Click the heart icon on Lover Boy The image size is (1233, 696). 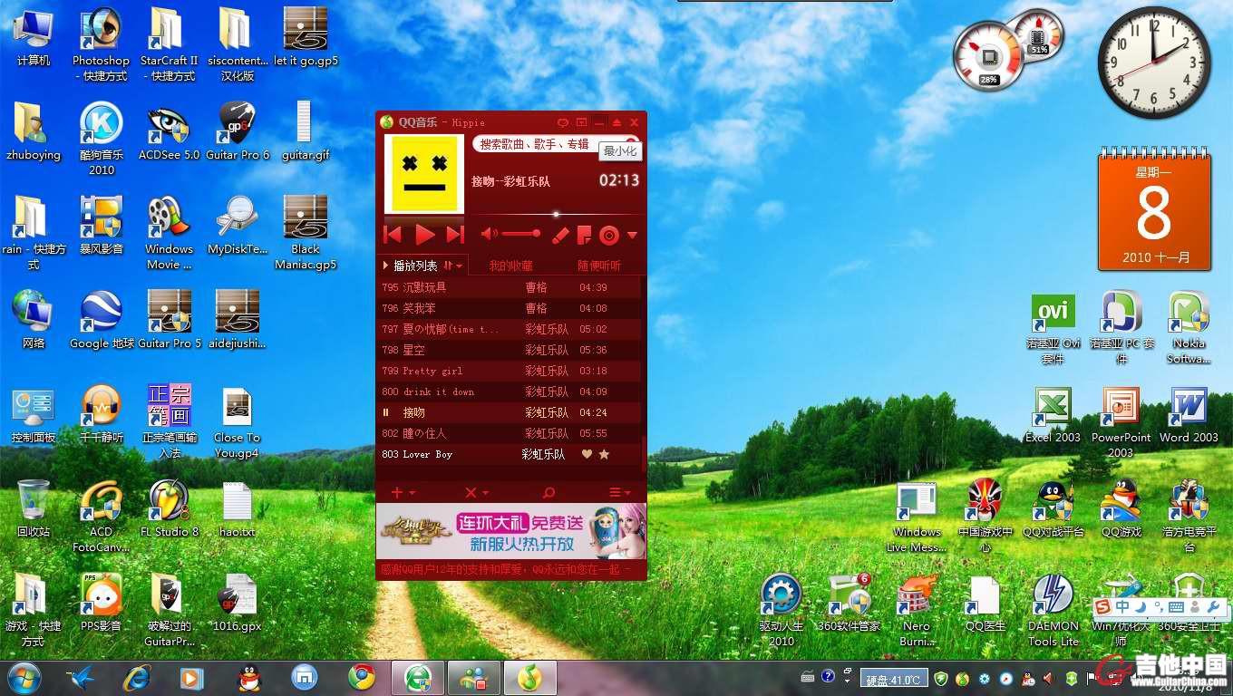coord(587,454)
